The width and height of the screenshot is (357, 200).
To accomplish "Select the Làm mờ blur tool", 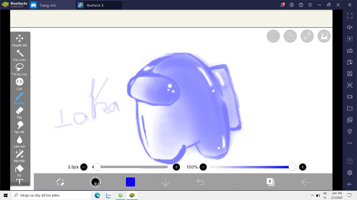I will [x=20, y=142].
